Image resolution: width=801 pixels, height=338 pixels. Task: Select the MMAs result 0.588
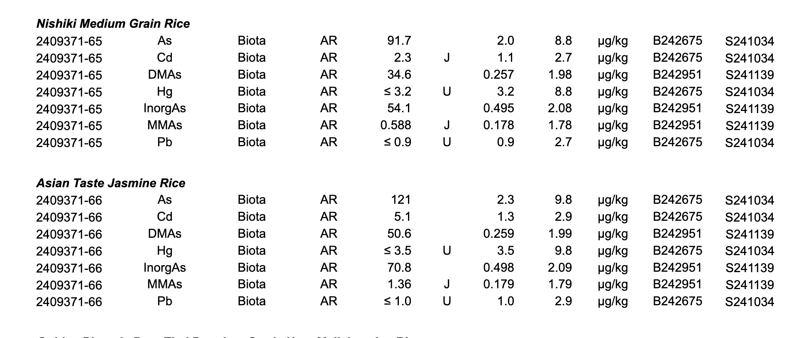pos(396,125)
